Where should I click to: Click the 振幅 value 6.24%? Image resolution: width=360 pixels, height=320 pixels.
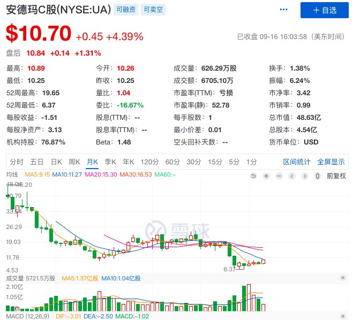(299, 81)
